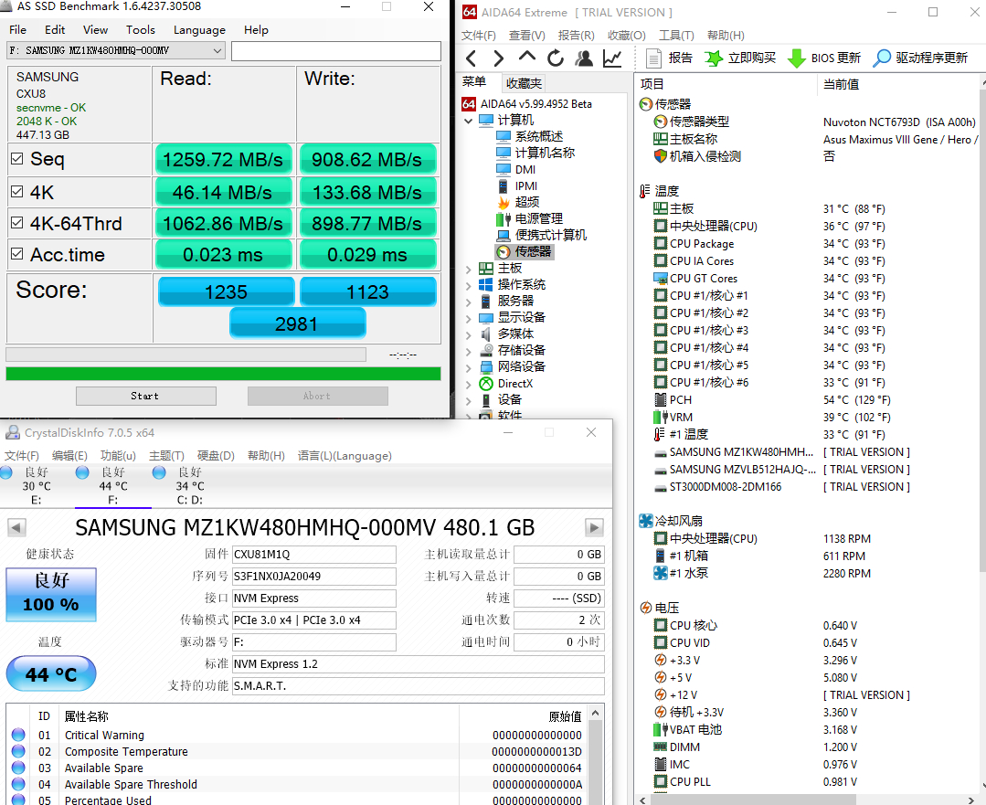986x805 pixels.
Task: Select 电源管理 power management tree item
Action: coord(529,219)
